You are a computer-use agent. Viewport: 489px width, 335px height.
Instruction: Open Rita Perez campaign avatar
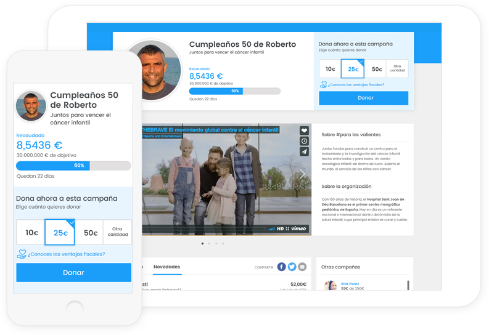pos(331,285)
